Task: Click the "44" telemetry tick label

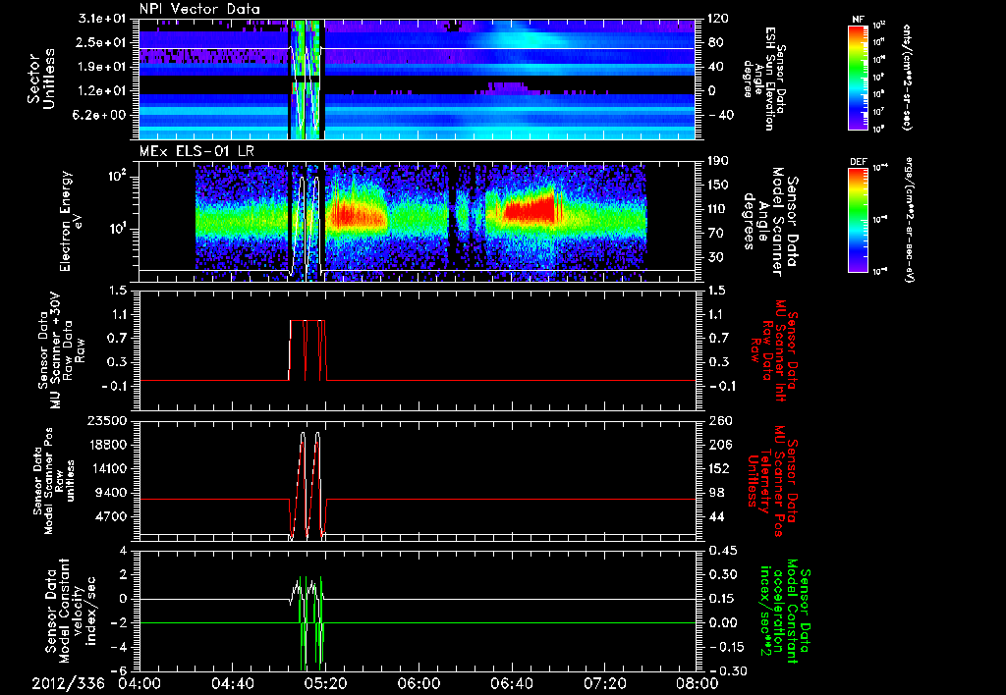Action: pos(717,516)
